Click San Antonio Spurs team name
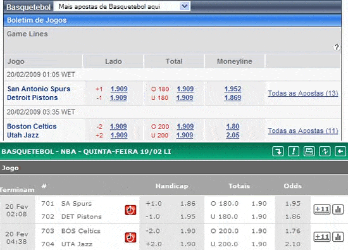The width and height of the screenshot is (348, 250). click(x=39, y=89)
